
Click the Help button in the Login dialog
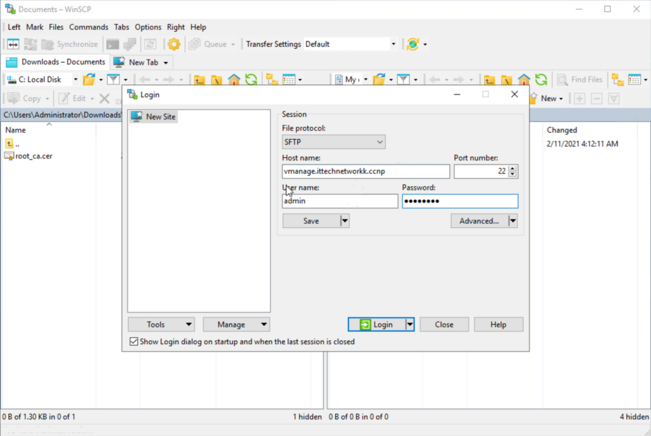(x=498, y=324)
